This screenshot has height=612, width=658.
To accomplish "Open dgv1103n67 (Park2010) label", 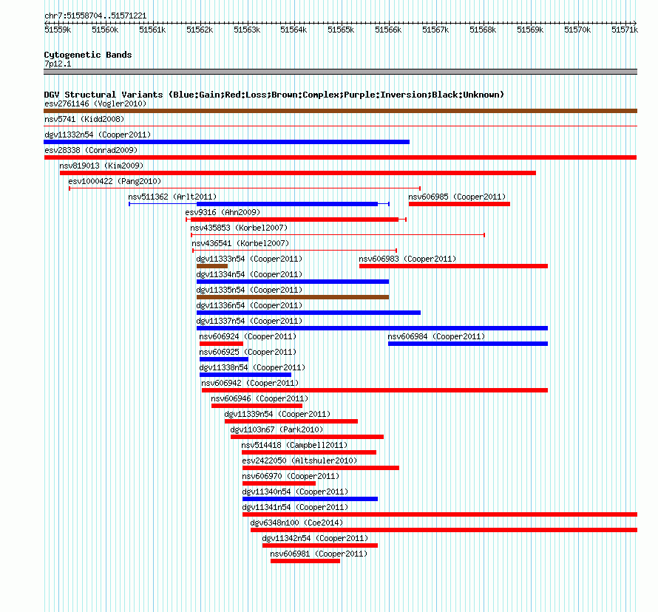I will [x=277, y=429].
